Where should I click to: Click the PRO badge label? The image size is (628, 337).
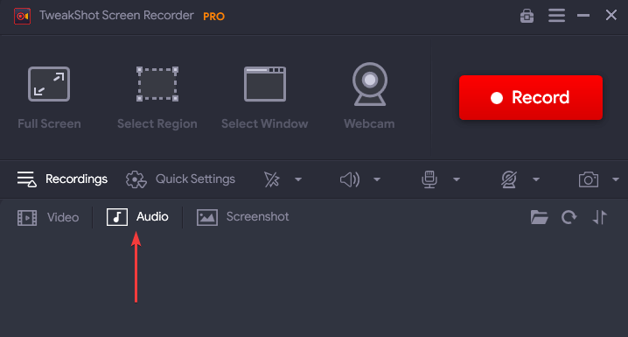click(214, 17)
